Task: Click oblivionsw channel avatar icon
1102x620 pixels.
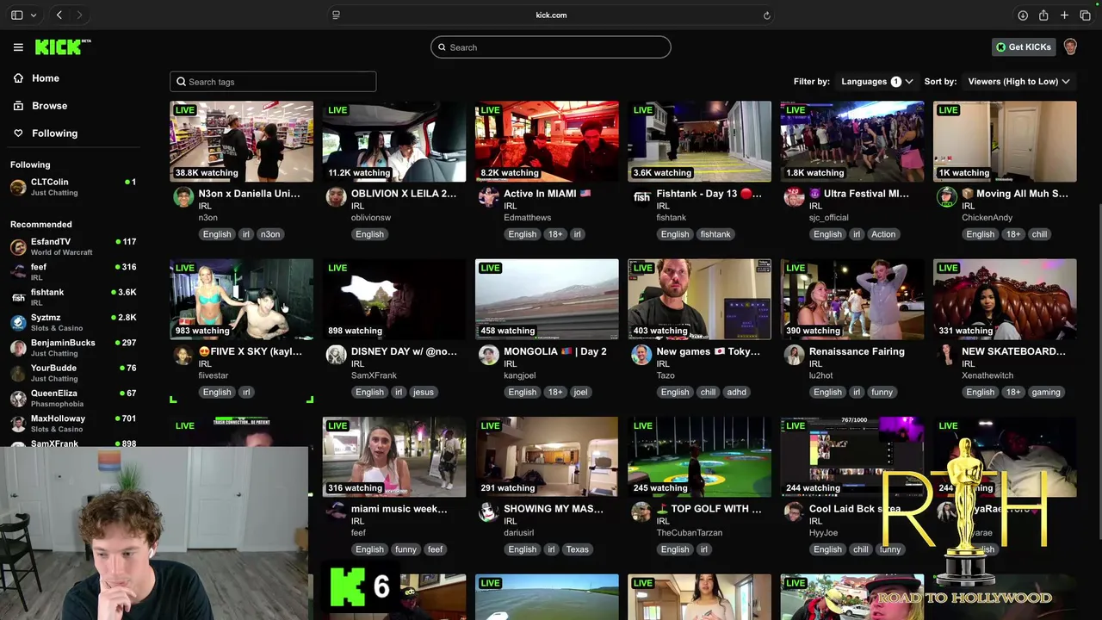Action: tap(336, 197)
